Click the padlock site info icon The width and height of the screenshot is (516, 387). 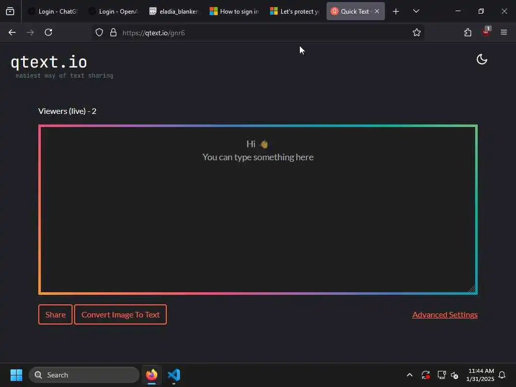[113, 32]
